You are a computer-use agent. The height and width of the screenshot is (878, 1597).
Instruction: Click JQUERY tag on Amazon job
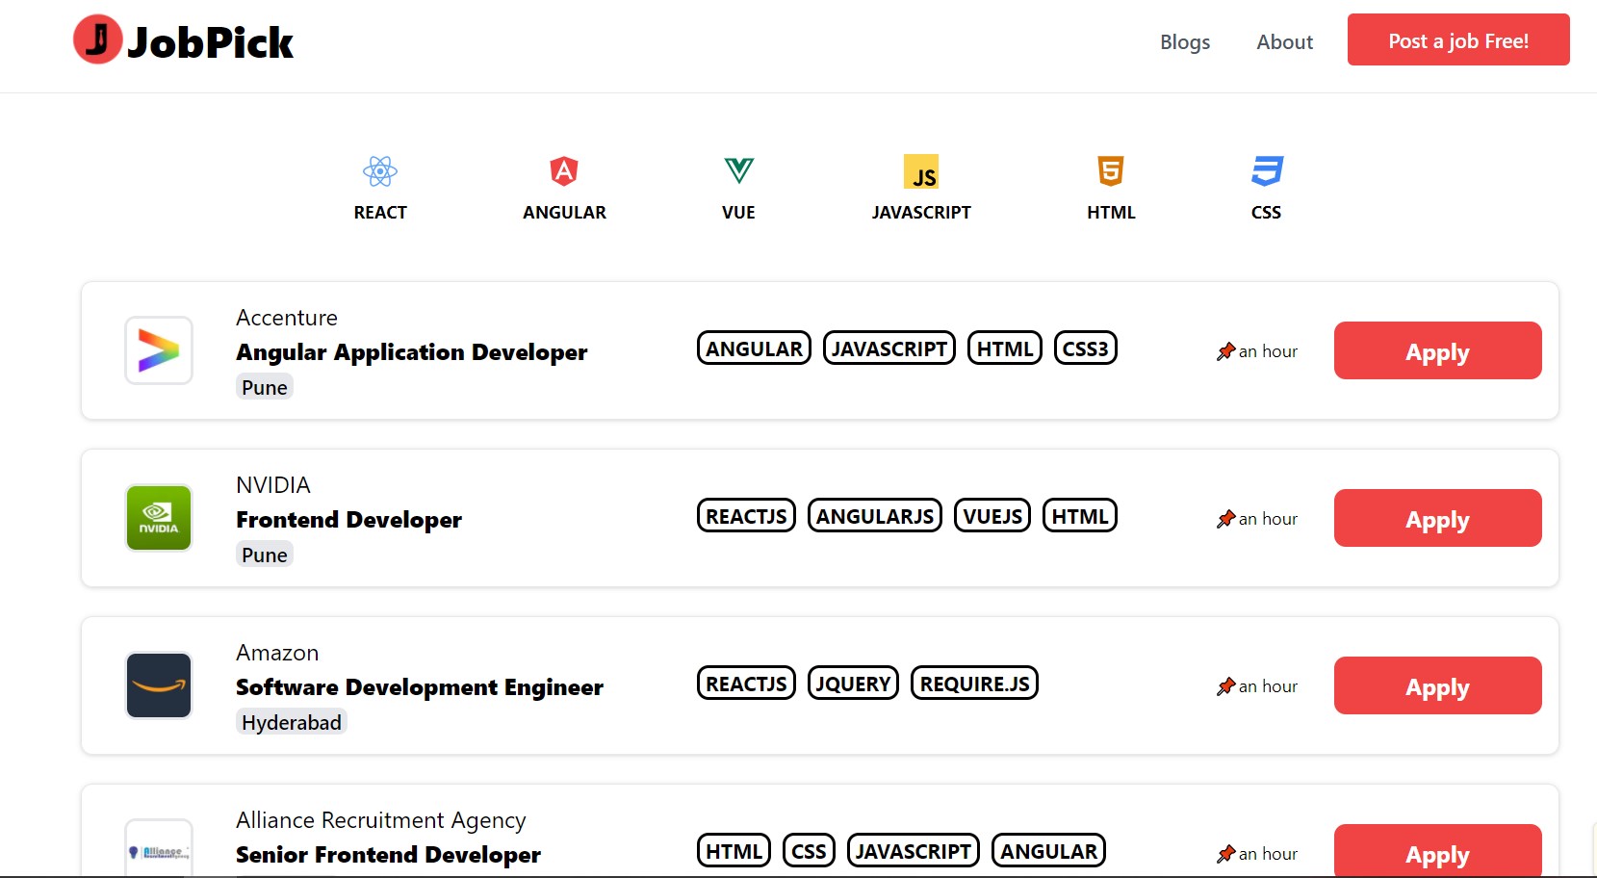tap(853, 684)
